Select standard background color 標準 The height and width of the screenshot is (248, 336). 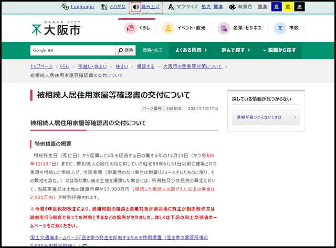(x=262, y=7)
